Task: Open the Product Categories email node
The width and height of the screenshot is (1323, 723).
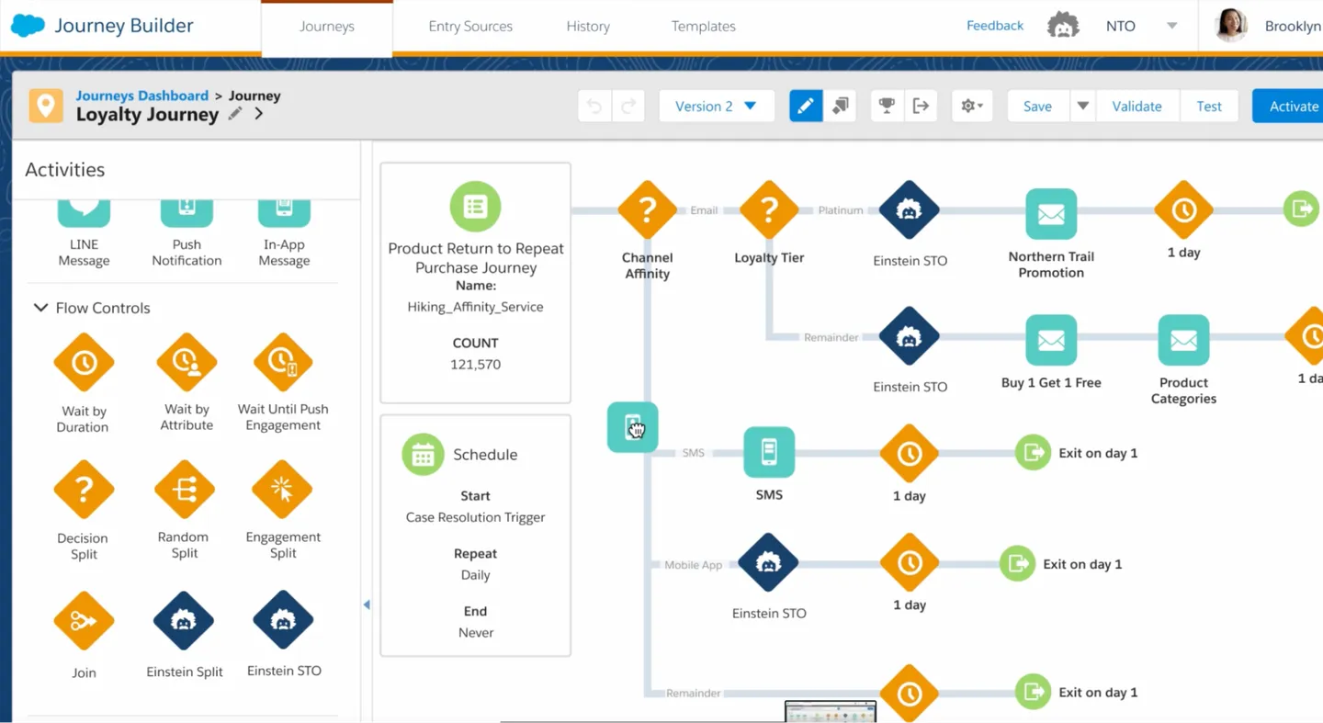Action: [1183, 340]
